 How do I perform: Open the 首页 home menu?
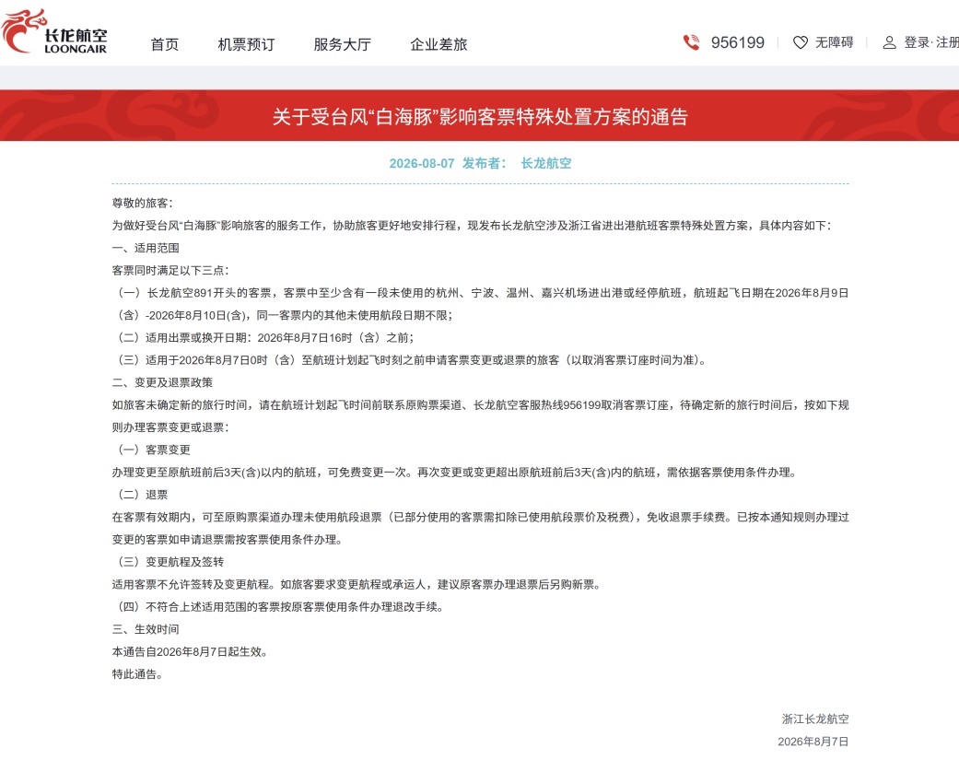[165, 44]
